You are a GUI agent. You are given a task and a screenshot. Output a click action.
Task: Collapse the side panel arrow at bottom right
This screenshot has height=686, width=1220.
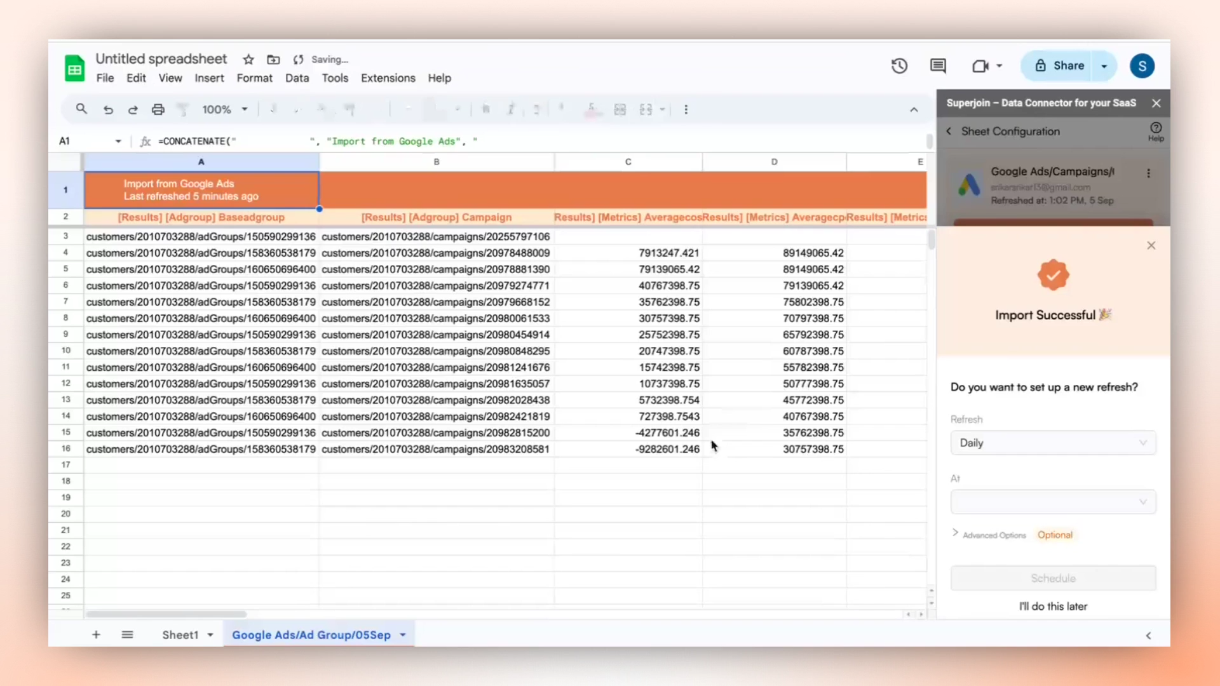[x=1148, y=635]
